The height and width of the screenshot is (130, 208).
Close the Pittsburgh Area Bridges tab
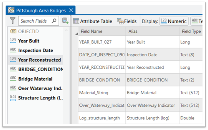pyautogui.click(x=71, y=11)
